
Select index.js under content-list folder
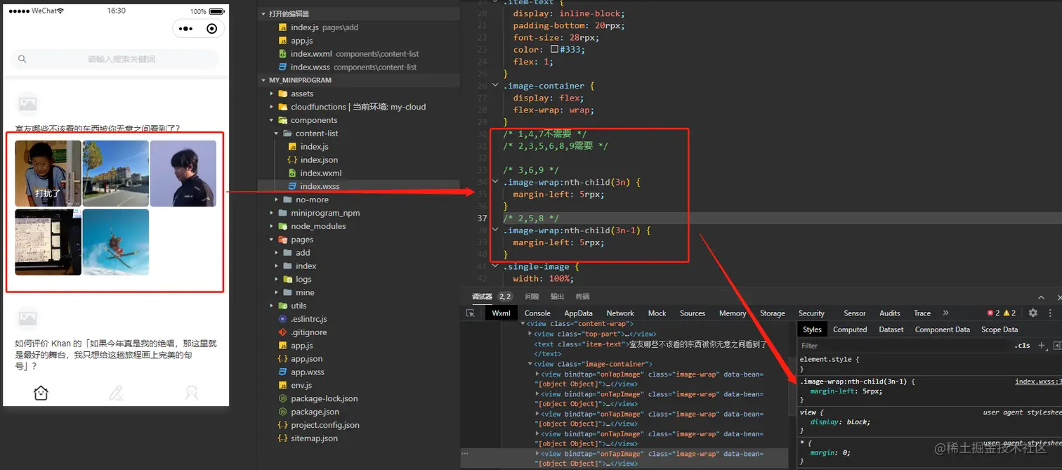coord(314,147)
